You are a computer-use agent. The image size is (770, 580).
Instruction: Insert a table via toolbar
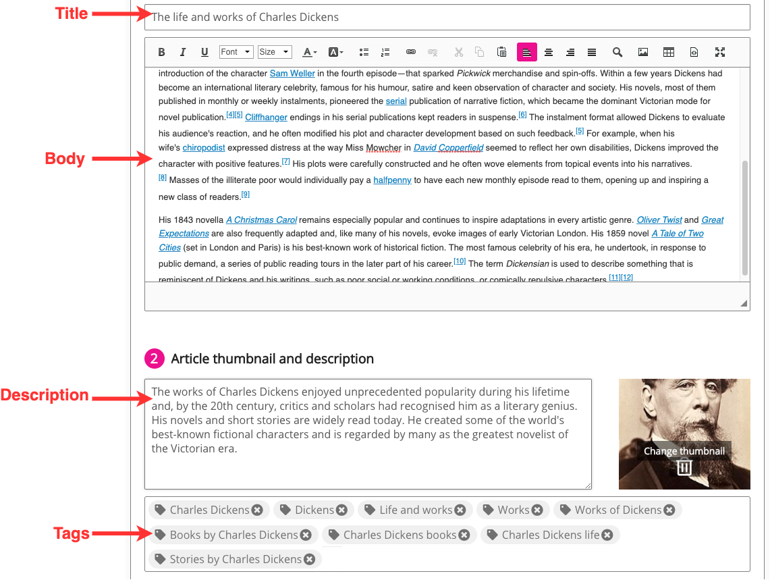tap(669, 52)
